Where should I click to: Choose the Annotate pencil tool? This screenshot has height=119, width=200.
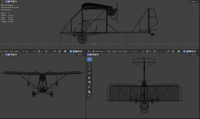click(x=89, y=87)
